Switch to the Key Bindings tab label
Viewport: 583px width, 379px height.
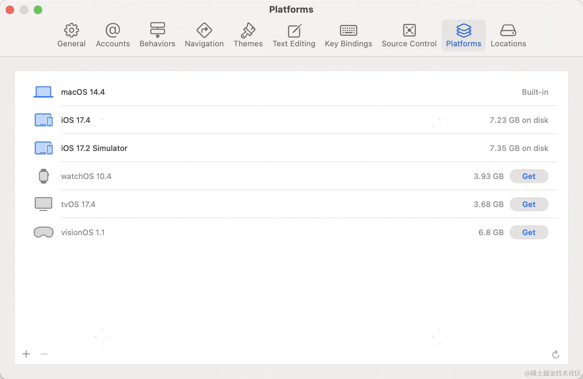348,44
